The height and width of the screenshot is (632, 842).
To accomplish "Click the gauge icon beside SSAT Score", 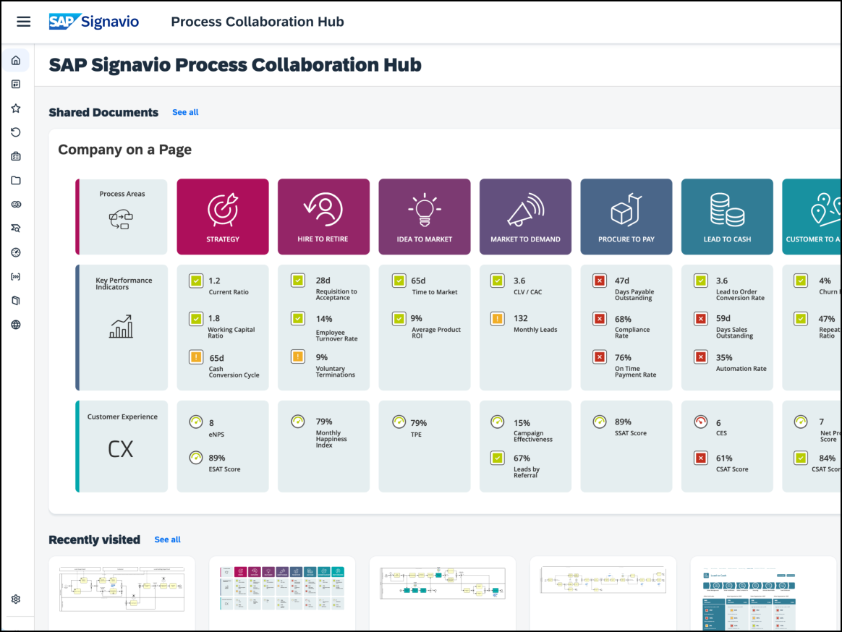I will tap(600, 422).
